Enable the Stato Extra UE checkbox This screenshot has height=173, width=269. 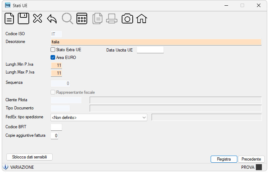click(53, 50)
